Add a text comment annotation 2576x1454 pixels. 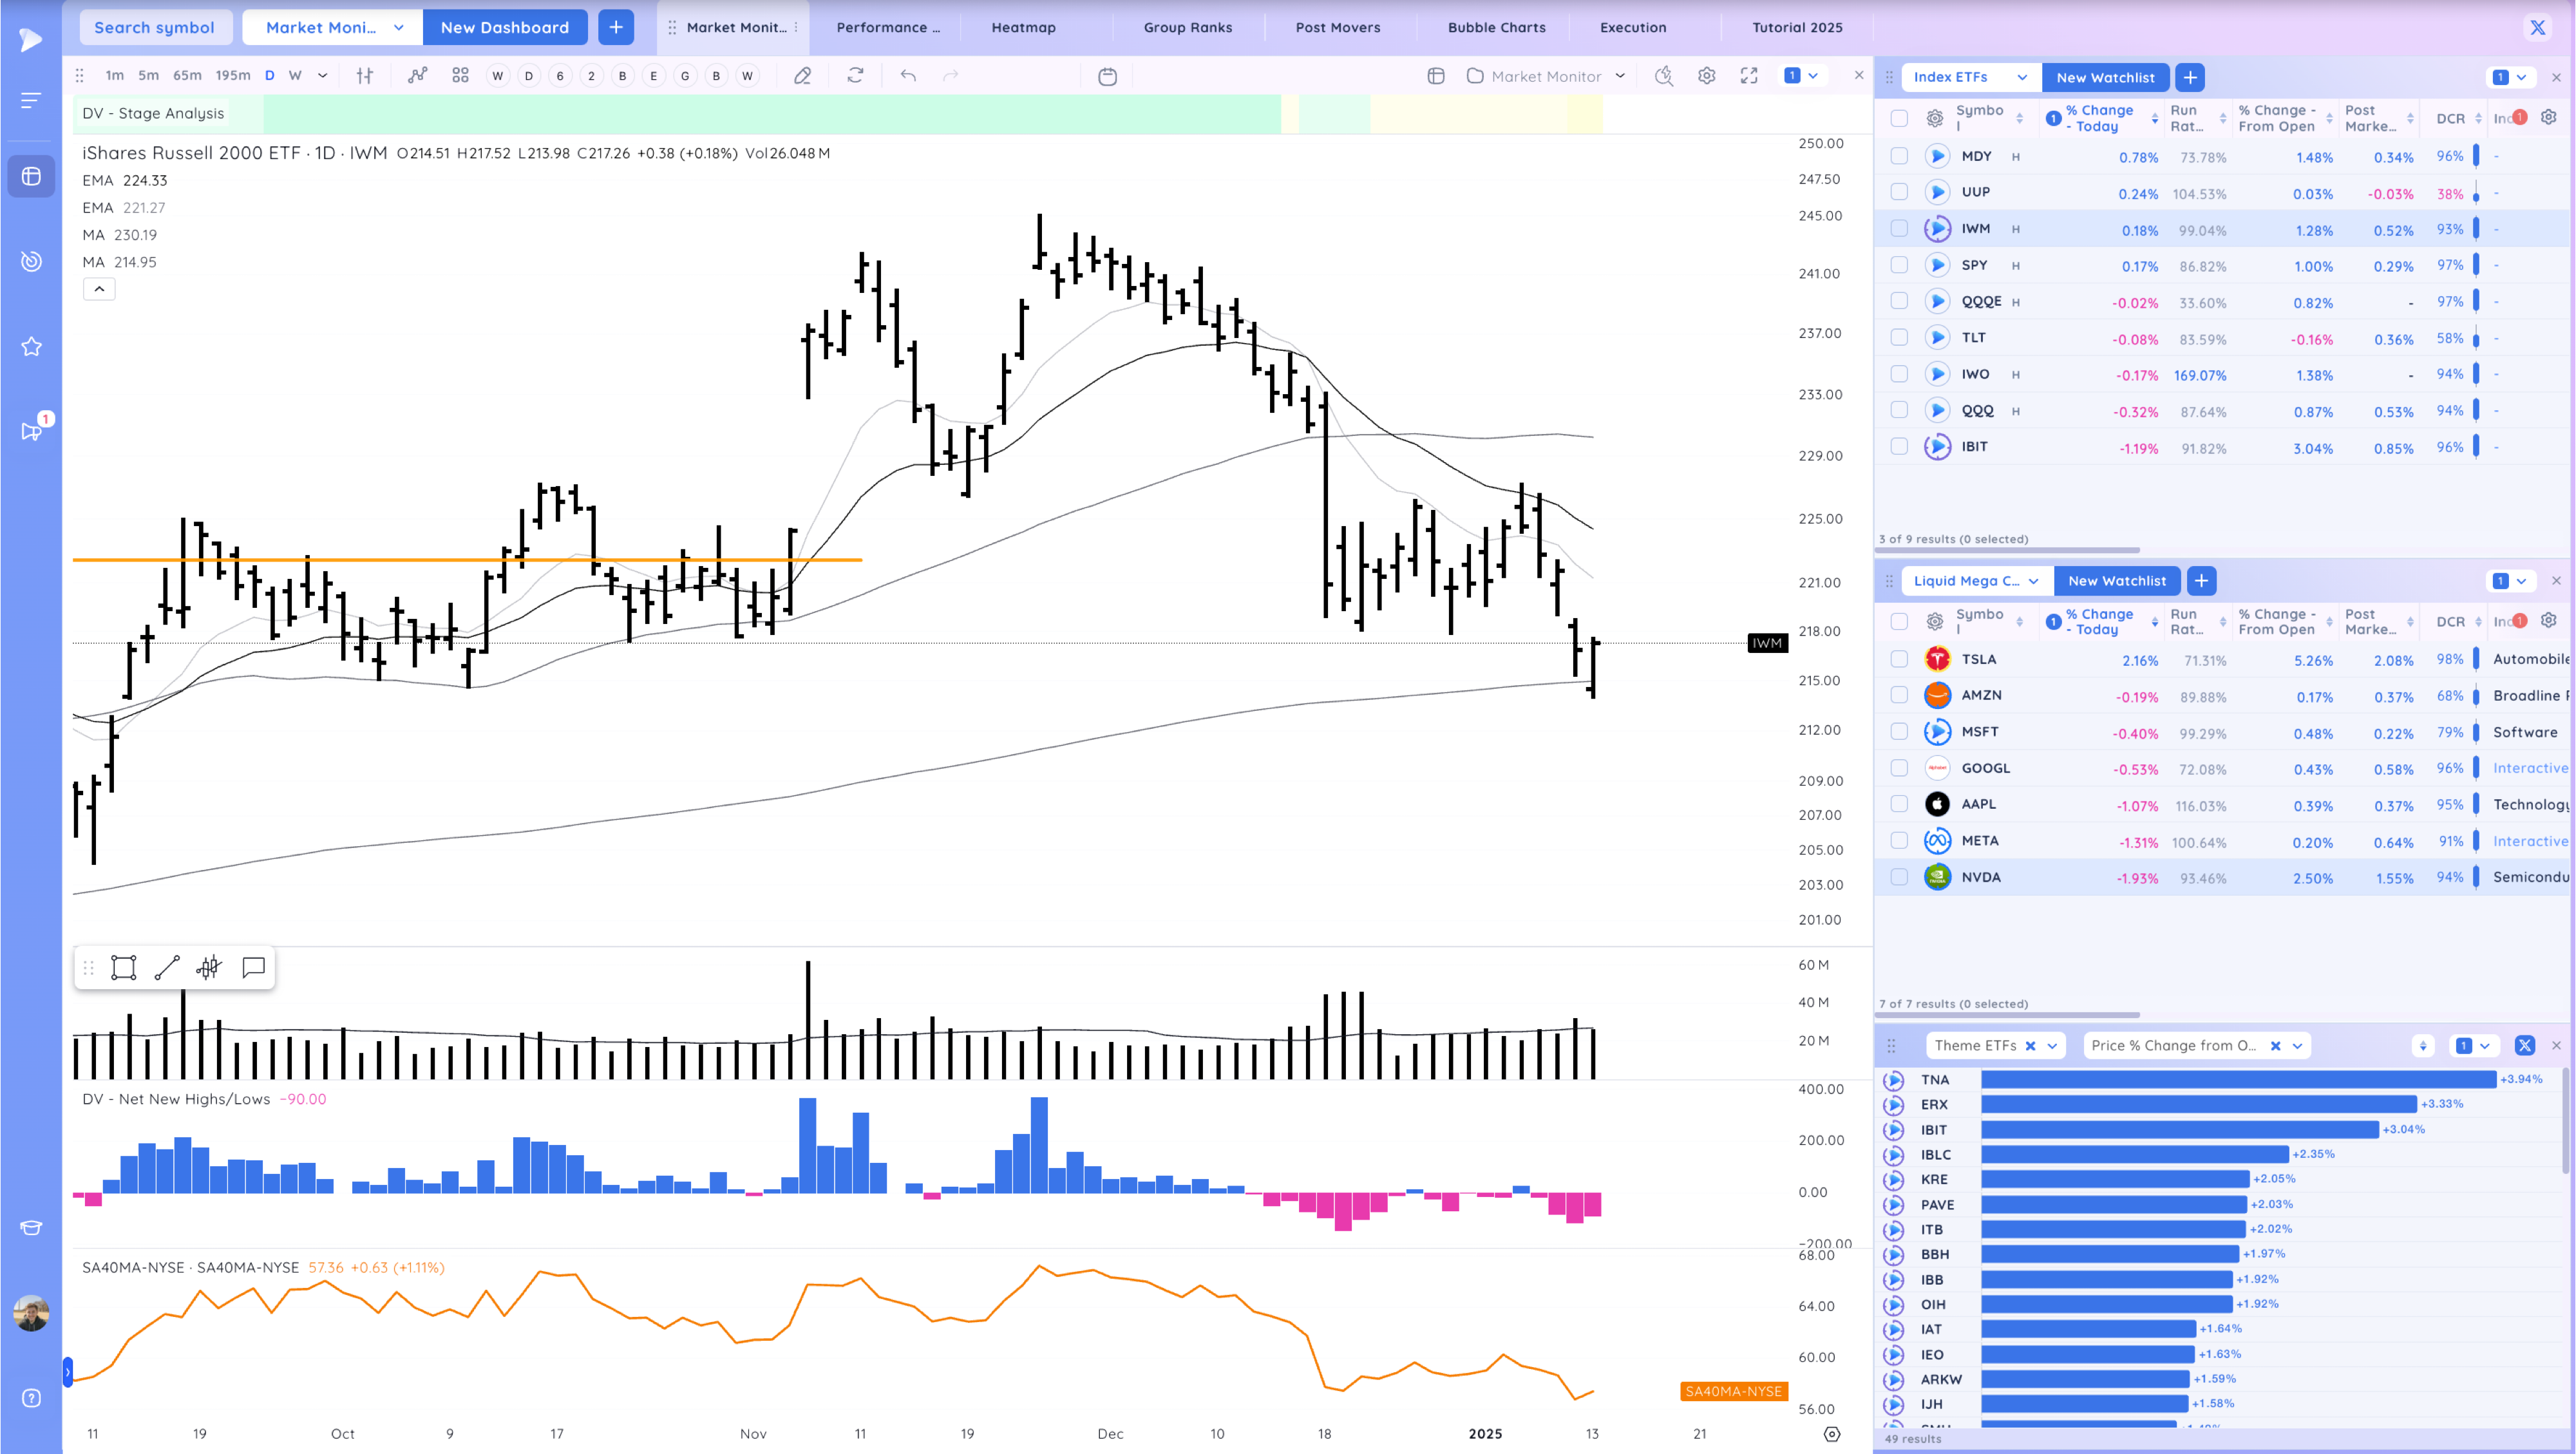point(253,967)
